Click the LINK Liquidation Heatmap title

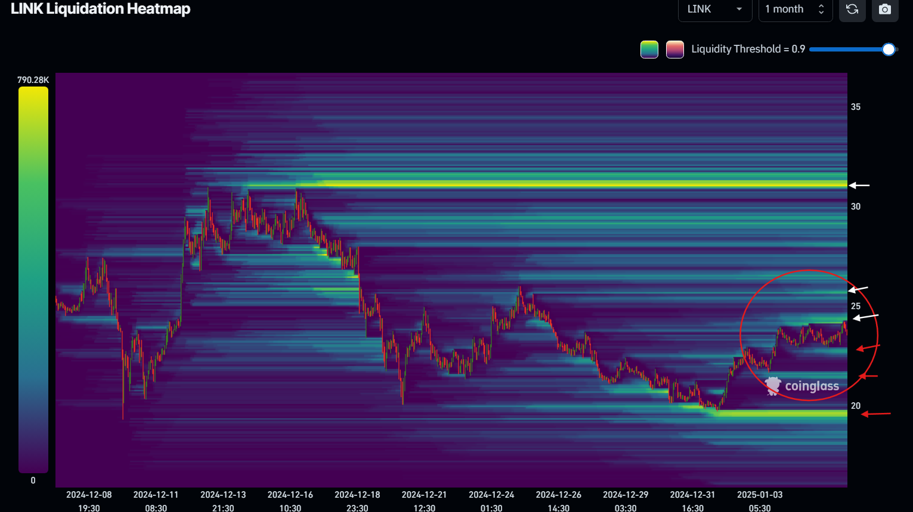click(101, 9)
